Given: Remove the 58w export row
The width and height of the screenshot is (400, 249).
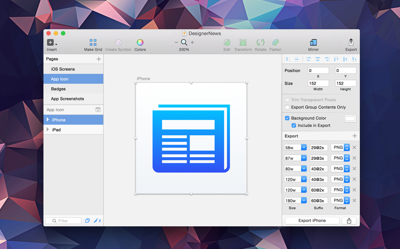Looking at the screenshot, I should click(354, 148).
